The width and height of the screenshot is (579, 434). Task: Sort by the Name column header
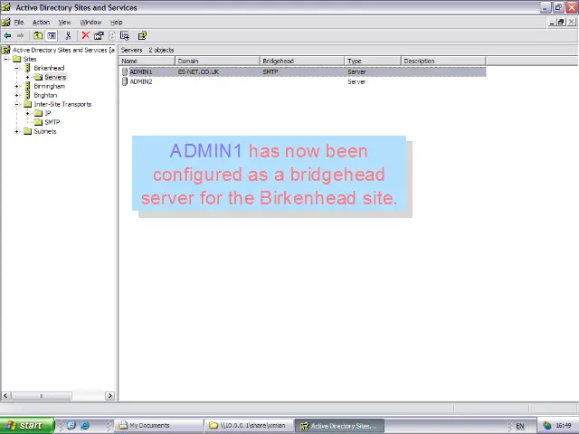[147, 61]
